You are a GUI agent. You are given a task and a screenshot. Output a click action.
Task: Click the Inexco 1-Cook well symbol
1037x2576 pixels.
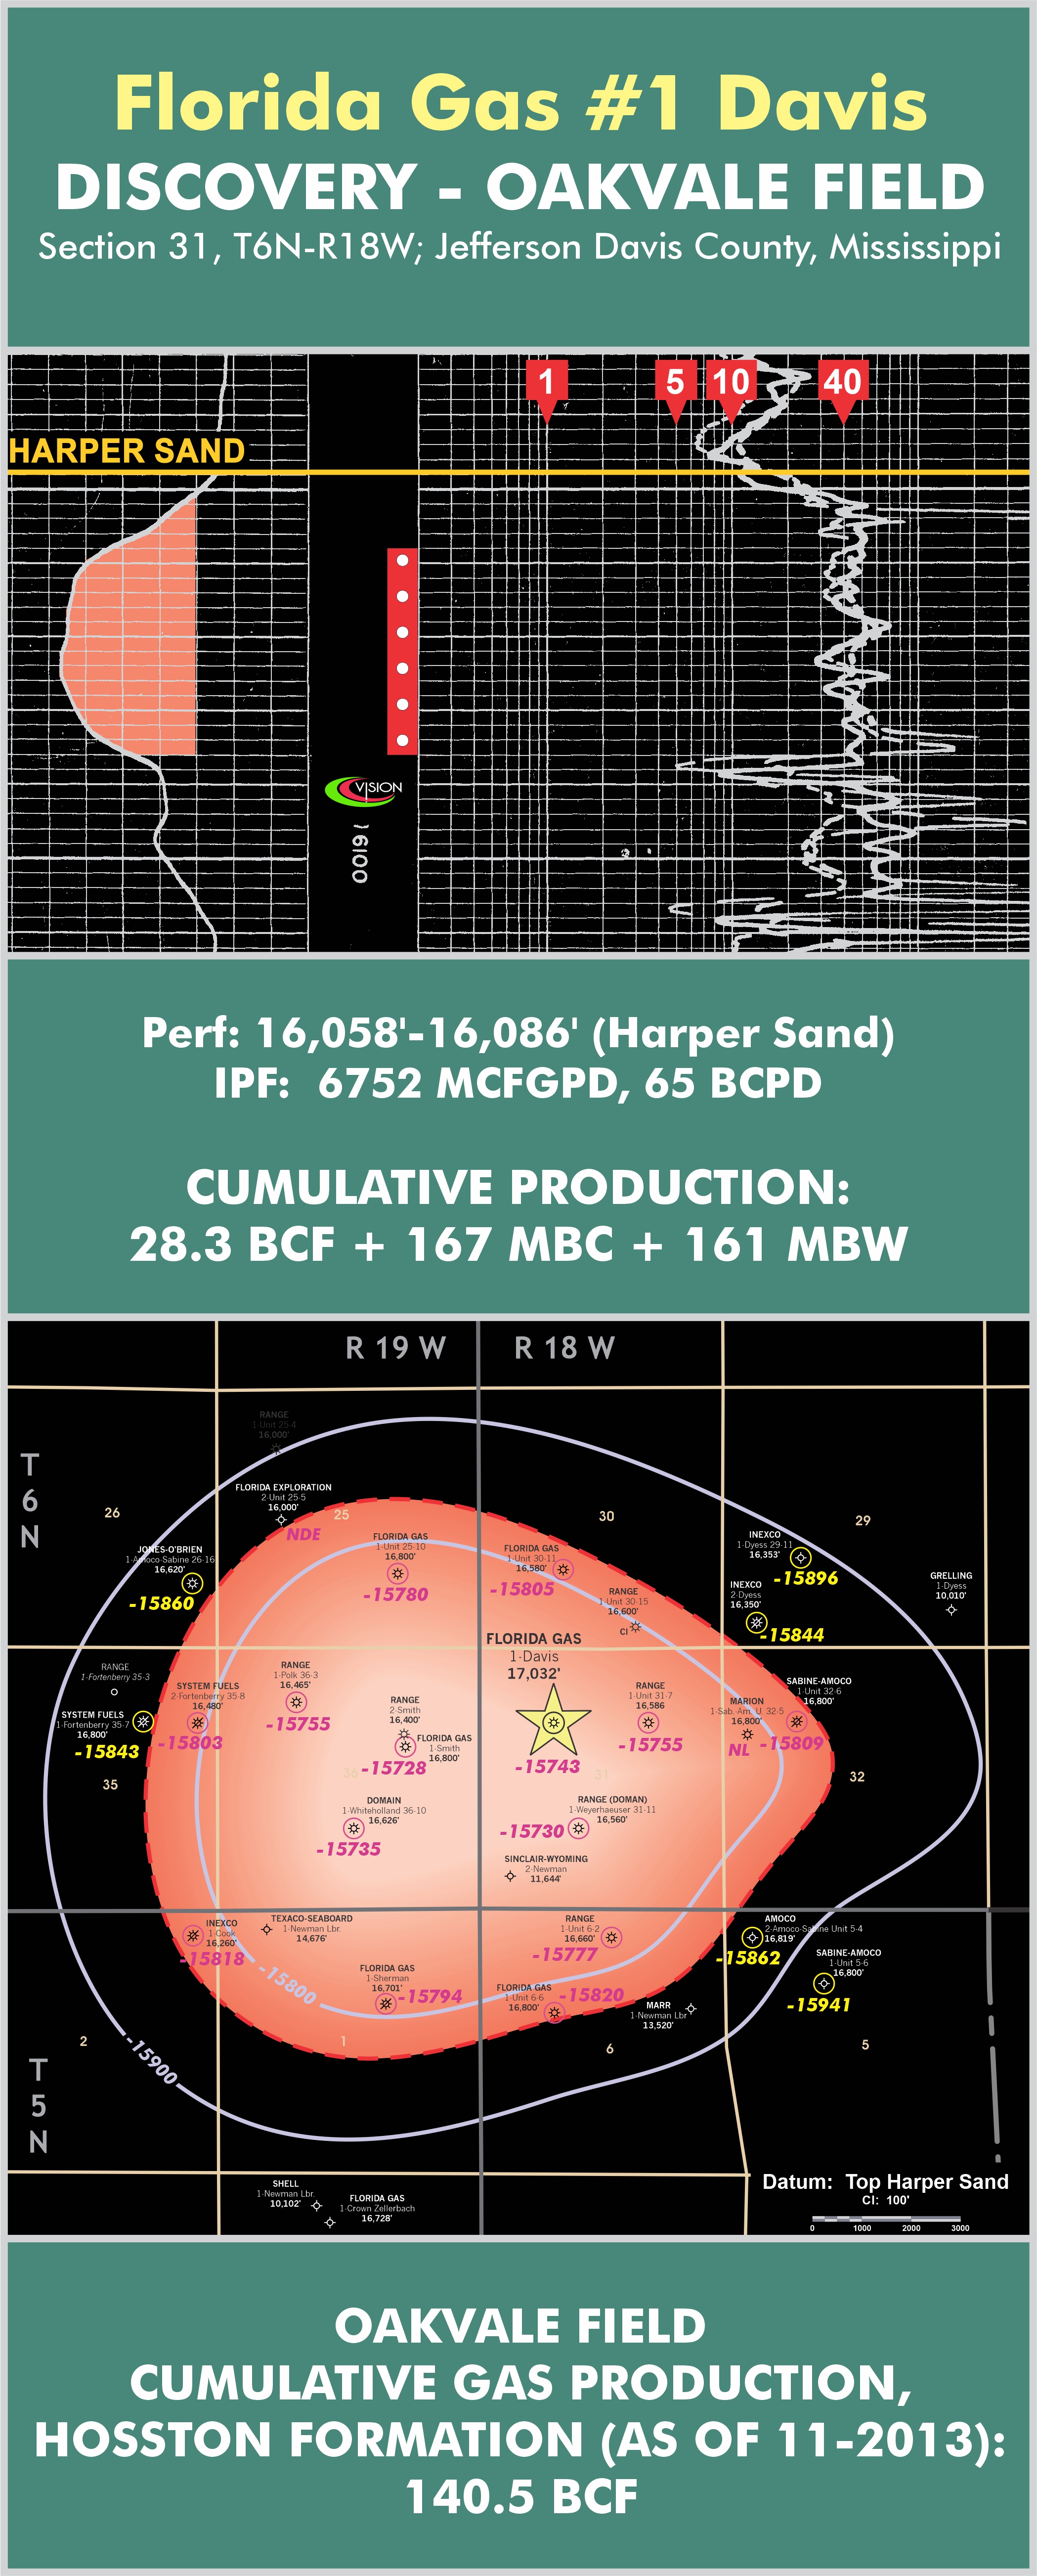193,1935
